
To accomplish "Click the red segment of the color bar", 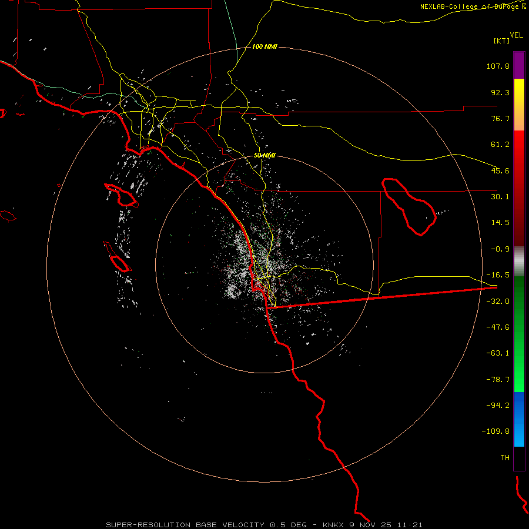I will pyautogui.click(x=519, y=188).
